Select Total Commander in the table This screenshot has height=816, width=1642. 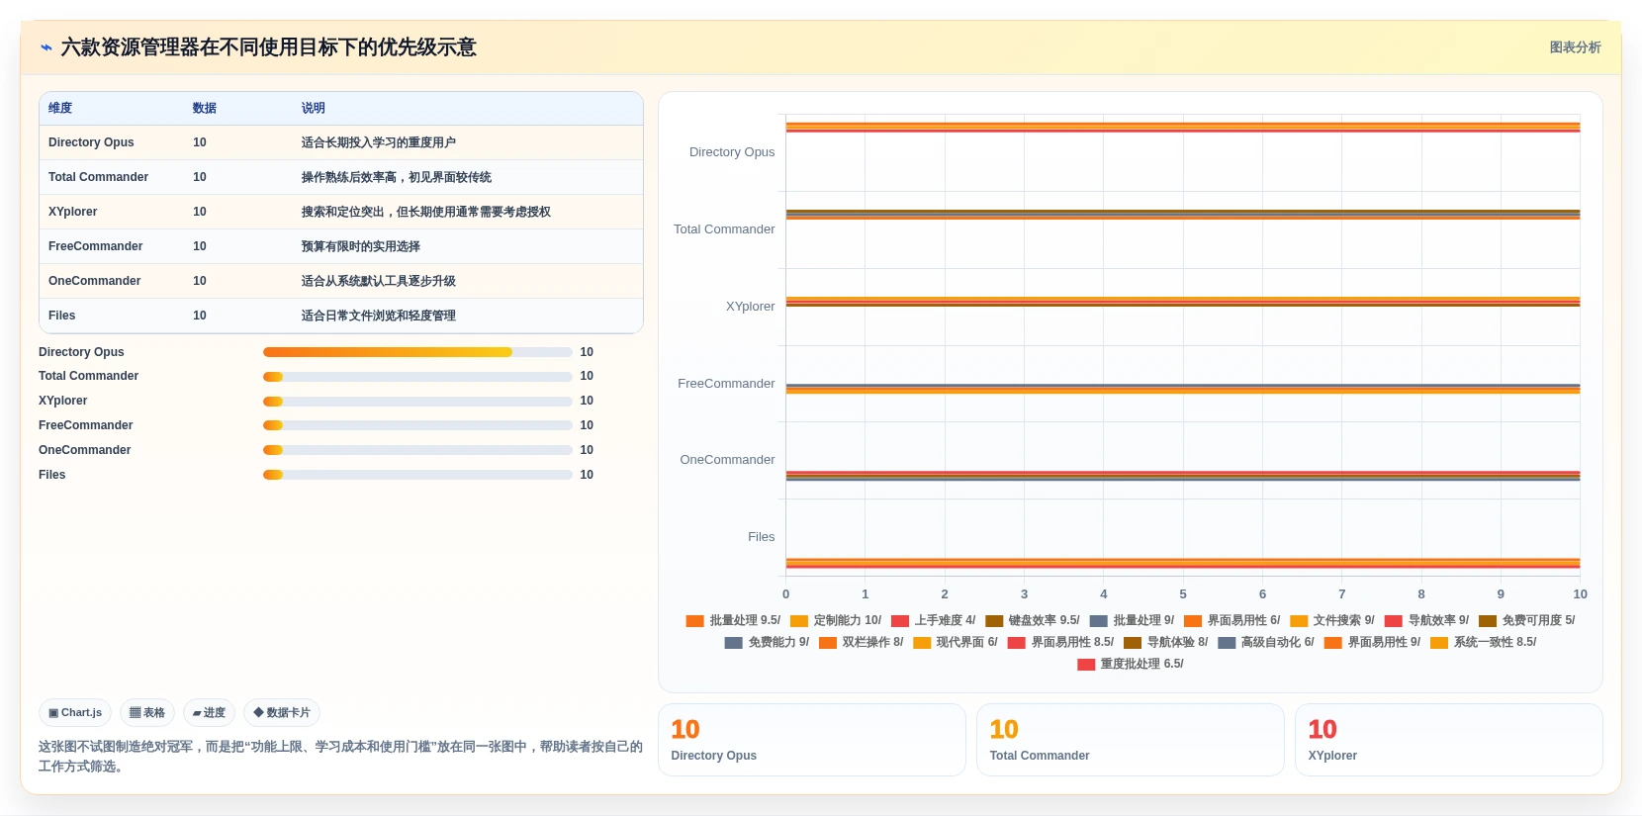point(98,177)
